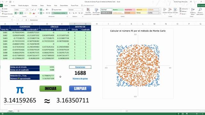Click the Ajustar texto wrap icon
Viewport: 205px width, 115px height.
click(x=53, y=10)
